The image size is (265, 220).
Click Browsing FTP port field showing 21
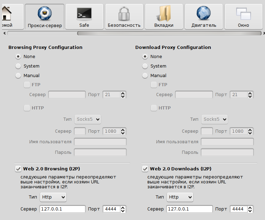[112, 95]
